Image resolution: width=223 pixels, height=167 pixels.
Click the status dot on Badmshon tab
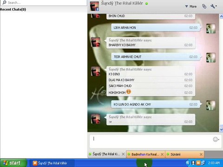[129, 154]
